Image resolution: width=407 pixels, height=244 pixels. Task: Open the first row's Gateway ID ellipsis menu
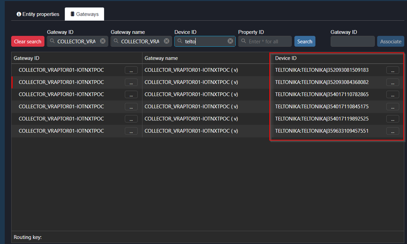(x=131, y=70)
